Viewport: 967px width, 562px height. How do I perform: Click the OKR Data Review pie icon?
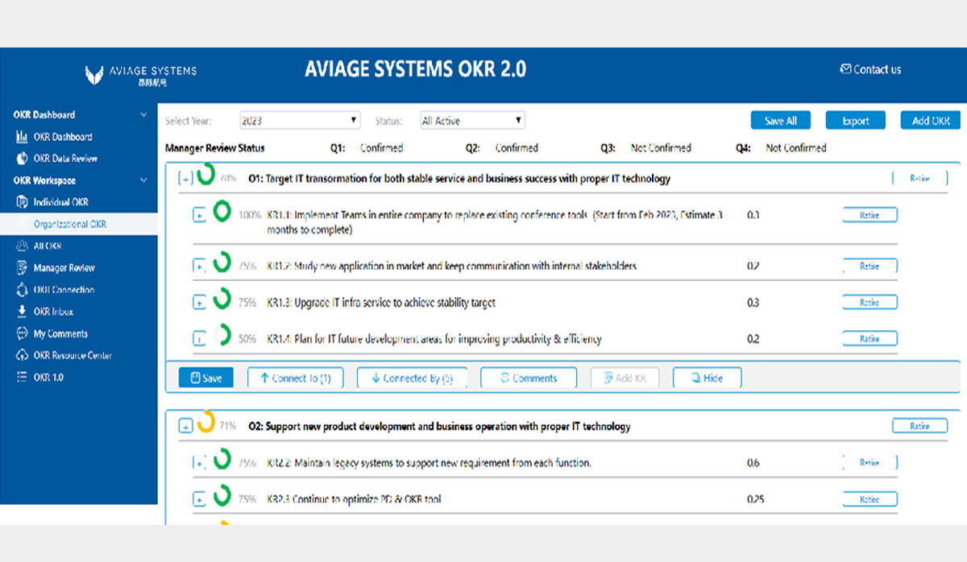point(22,159)
